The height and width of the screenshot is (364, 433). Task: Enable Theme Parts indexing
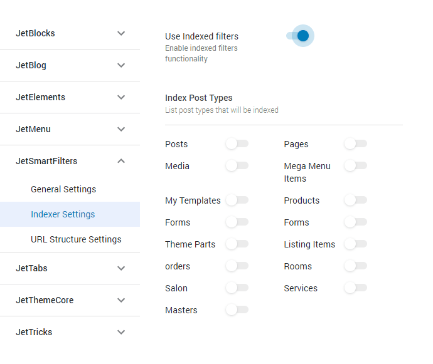(x=237, y=244)
